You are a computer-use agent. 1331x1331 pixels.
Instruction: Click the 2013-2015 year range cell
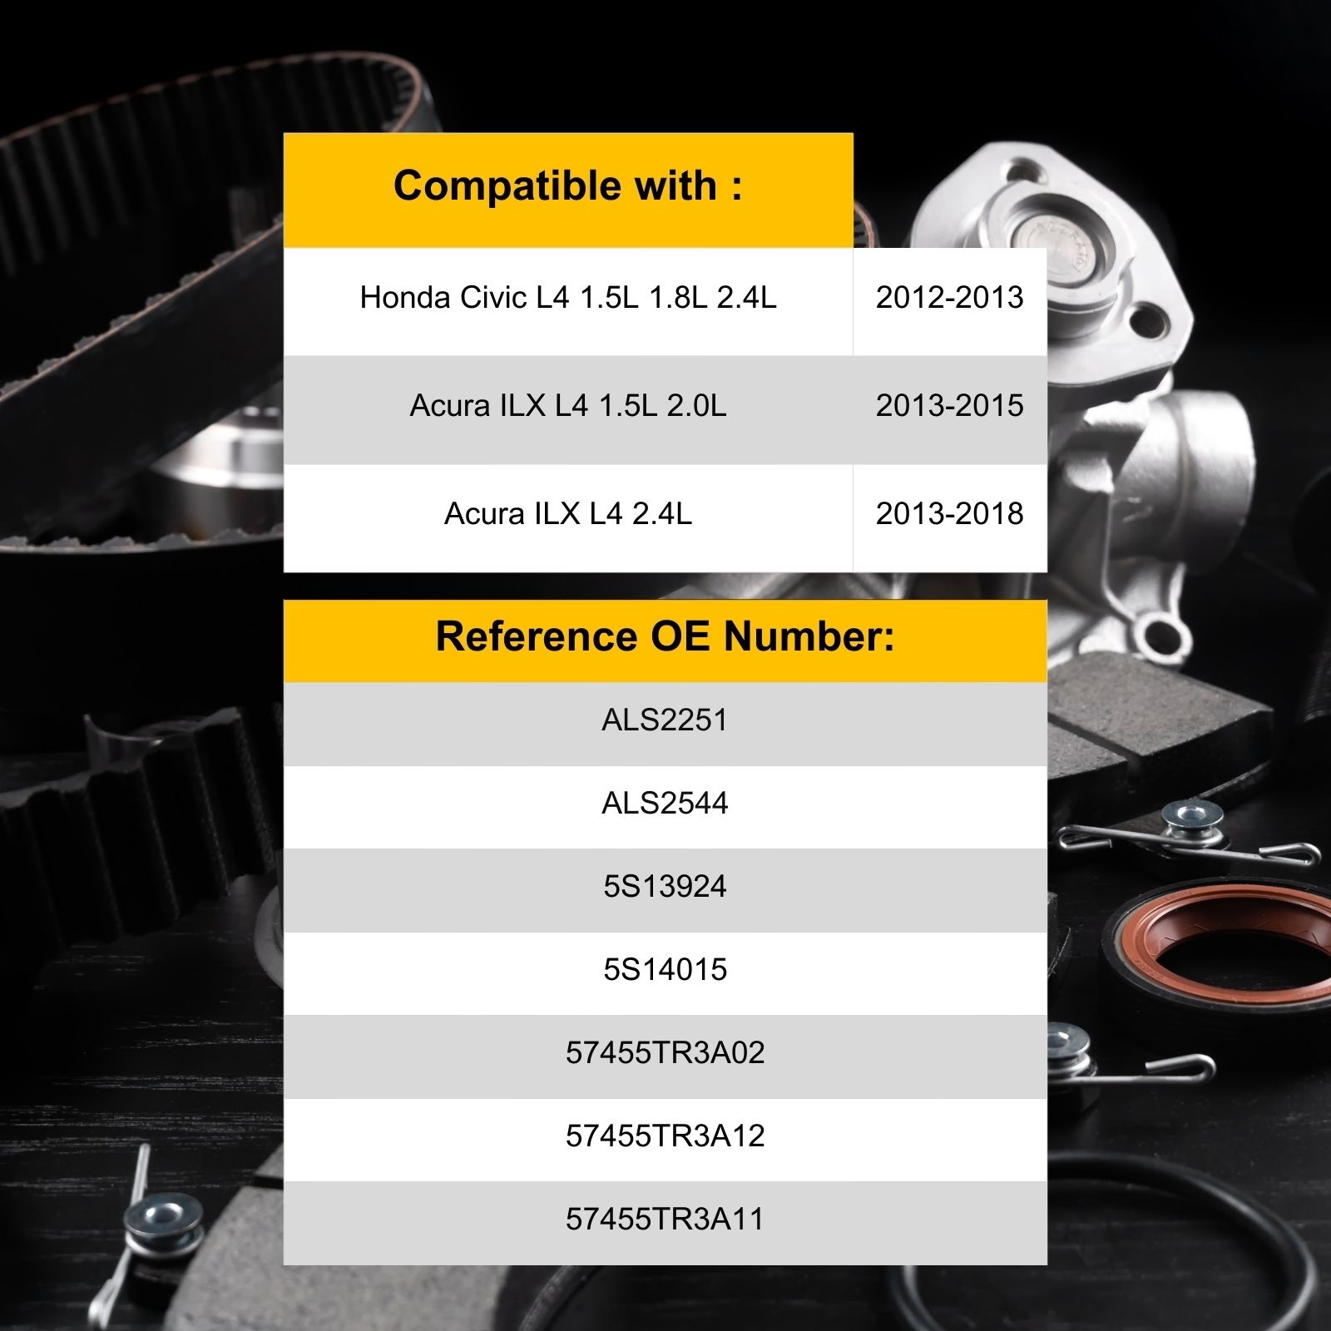tap(949, 407)
